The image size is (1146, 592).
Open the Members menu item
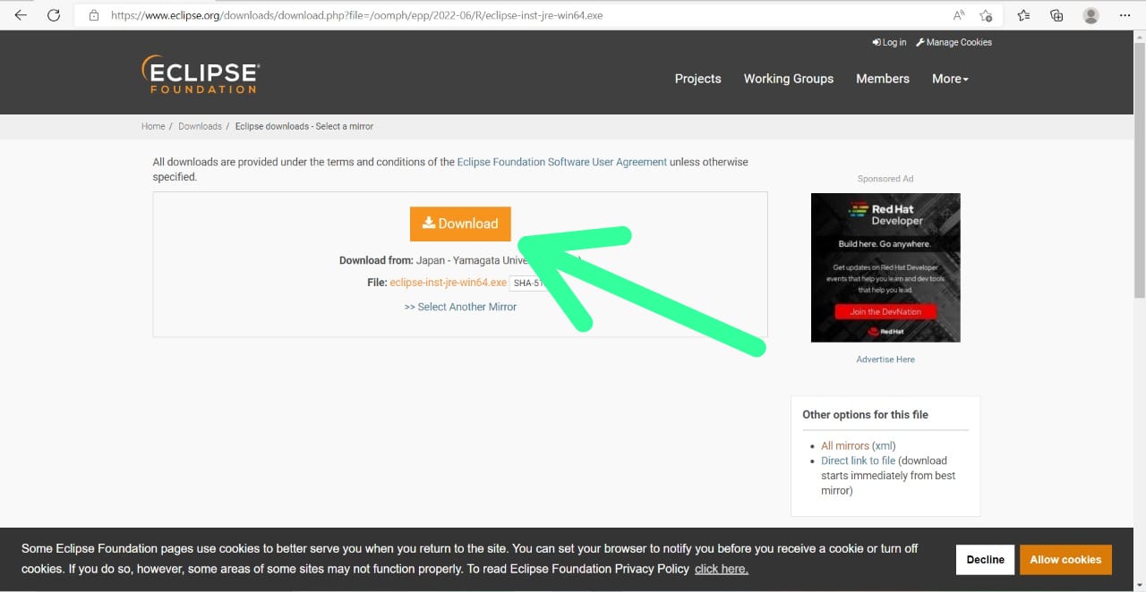[883, 79]
